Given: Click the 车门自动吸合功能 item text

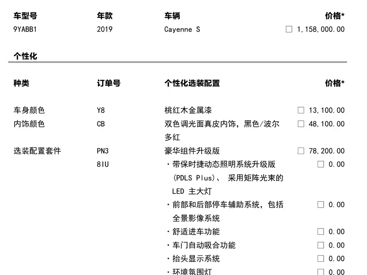Looking at the screenshot, I should [204, 245].
